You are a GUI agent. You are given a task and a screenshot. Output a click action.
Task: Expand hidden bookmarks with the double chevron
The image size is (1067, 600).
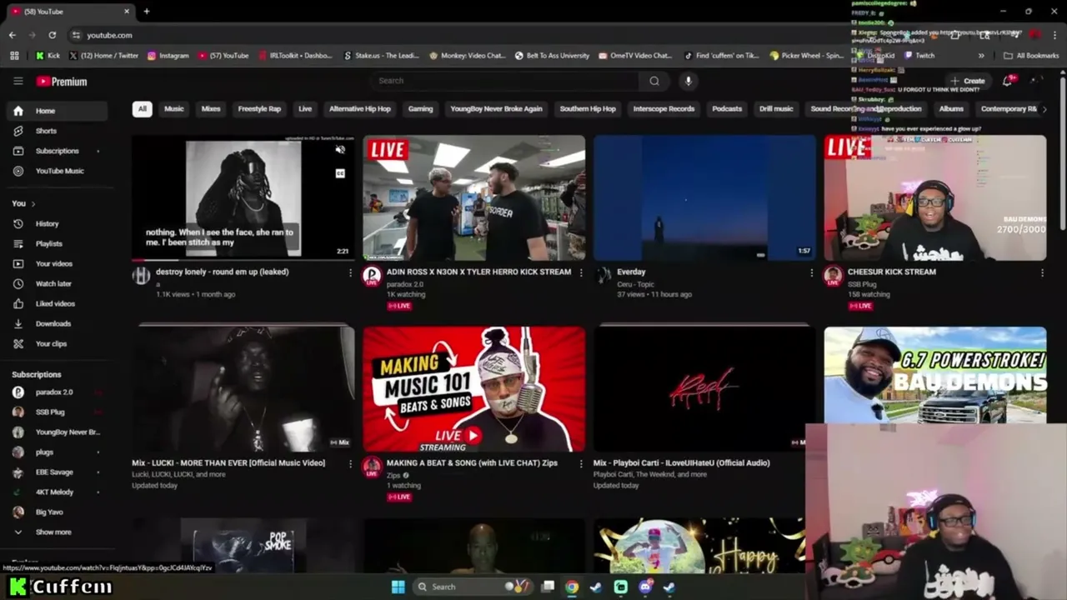pos(981,56)
